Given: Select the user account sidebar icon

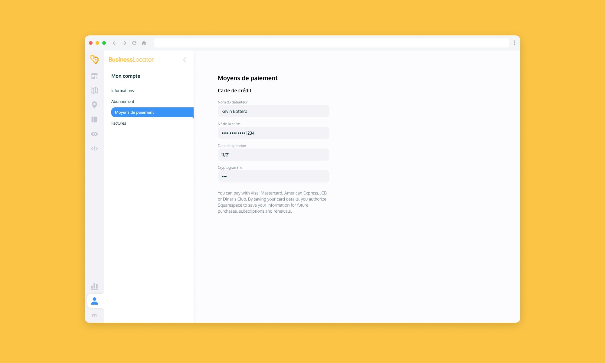Looking at the screenshot, I should [94, 301].
